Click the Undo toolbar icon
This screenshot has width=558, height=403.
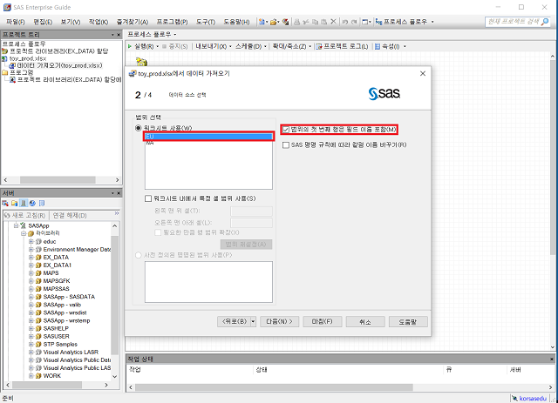coord(345,22)
